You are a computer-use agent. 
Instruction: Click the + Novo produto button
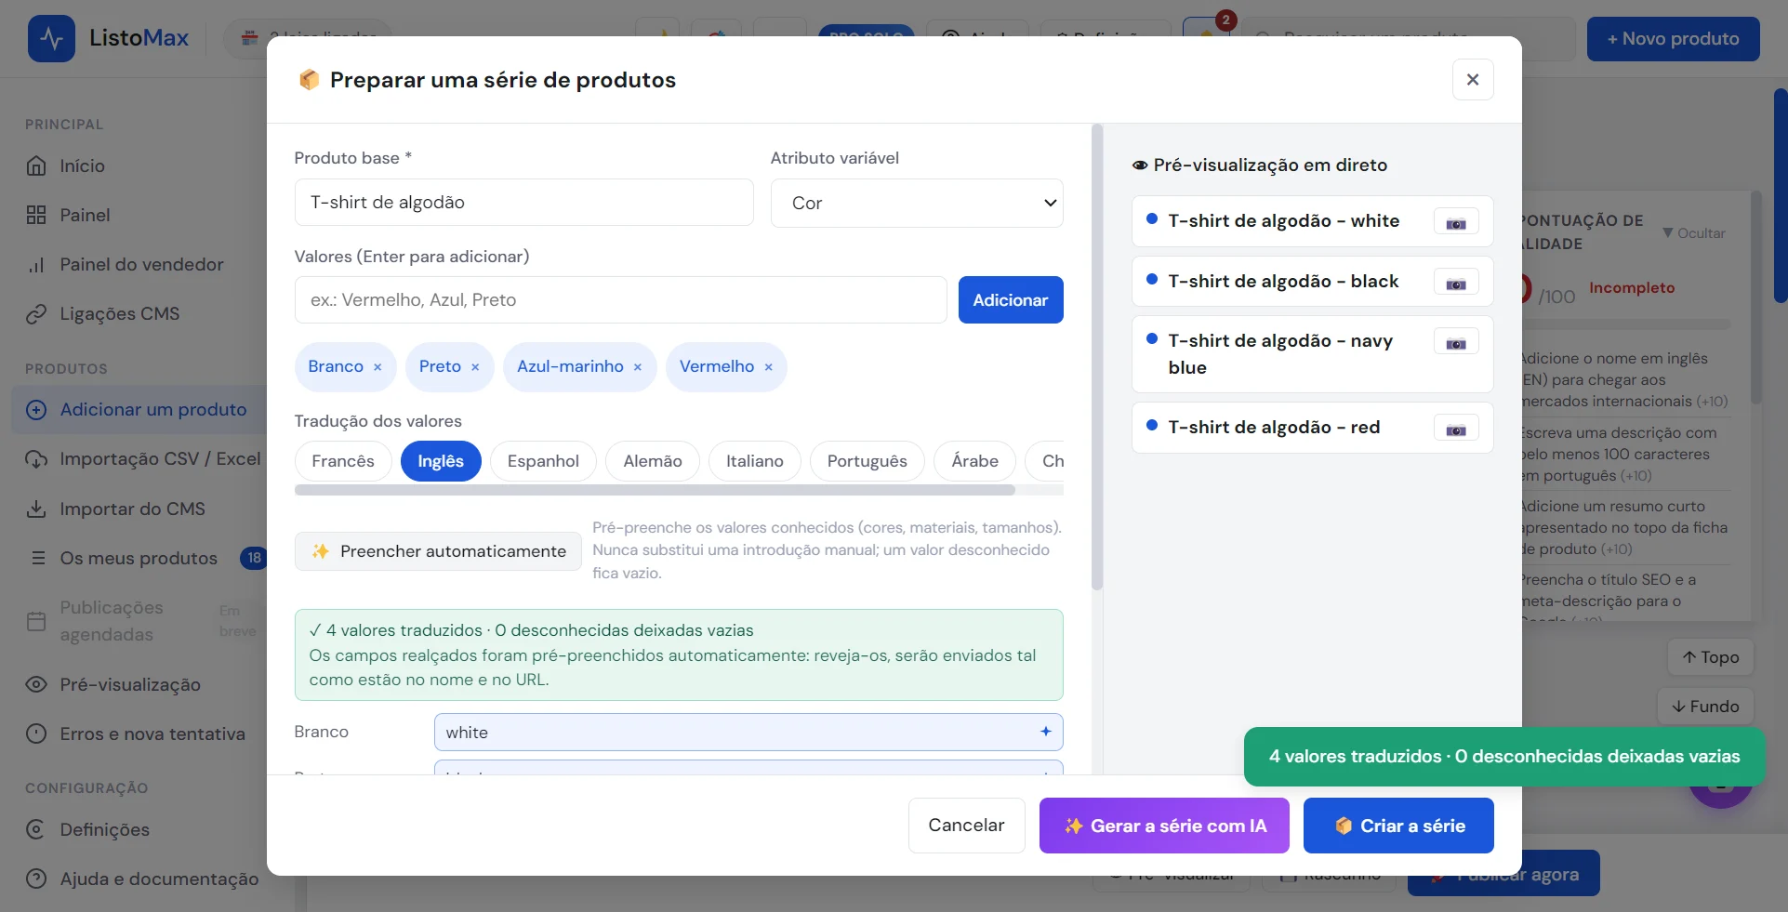(1674, 39)
